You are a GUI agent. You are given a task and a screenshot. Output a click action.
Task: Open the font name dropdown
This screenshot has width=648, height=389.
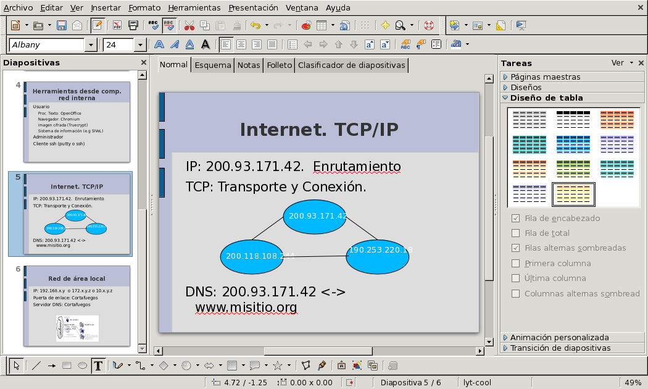[x=91, y=44]
